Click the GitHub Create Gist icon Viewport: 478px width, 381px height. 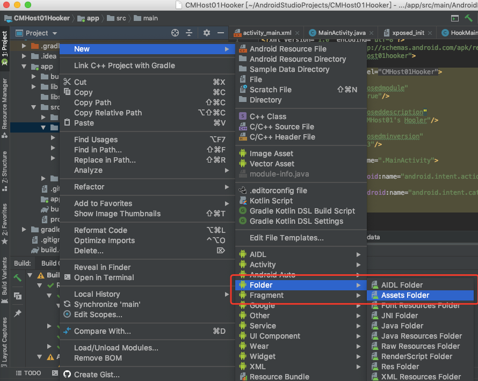coord(67,375)
